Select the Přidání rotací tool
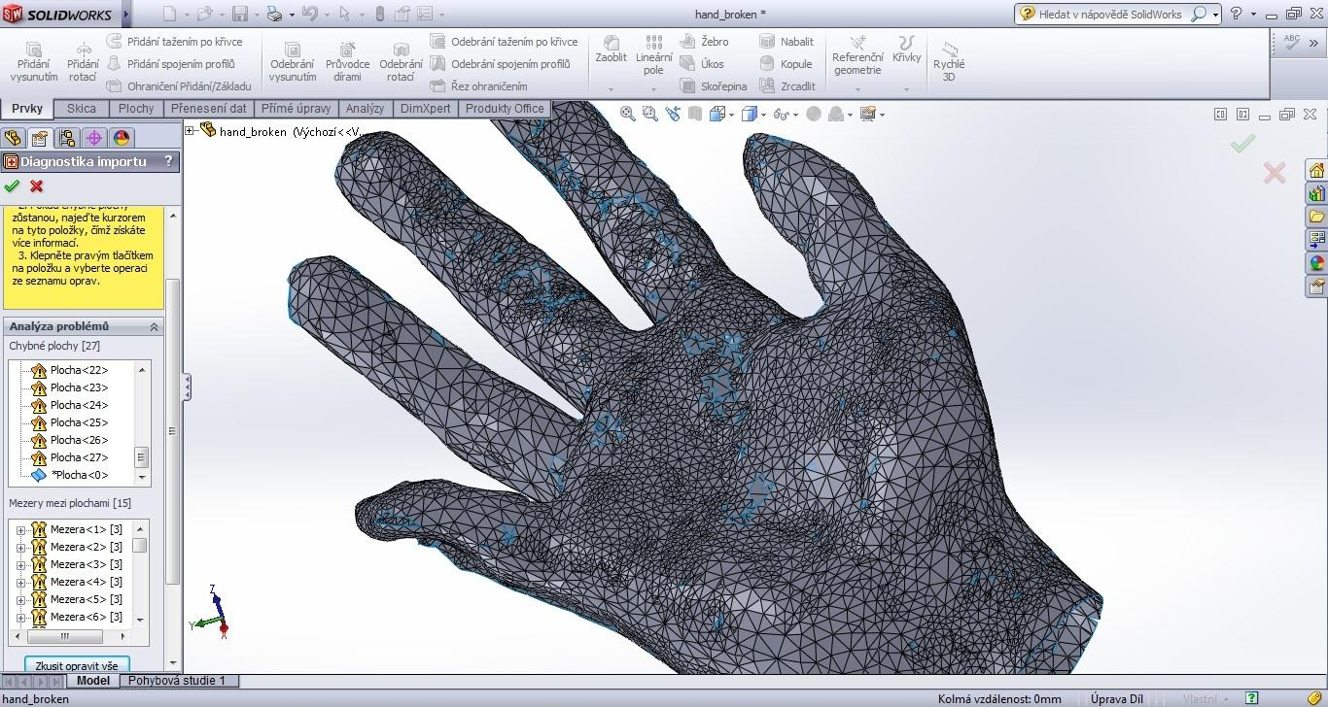1328x707 pixels. coord(83,61)
